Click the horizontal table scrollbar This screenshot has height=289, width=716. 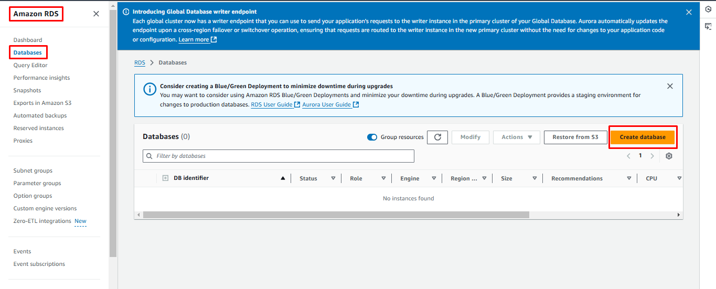click(x=336, y=215)
